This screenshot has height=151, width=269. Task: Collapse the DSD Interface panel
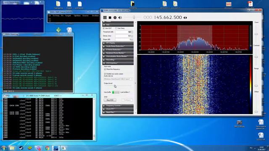click(x=118, y=63)
